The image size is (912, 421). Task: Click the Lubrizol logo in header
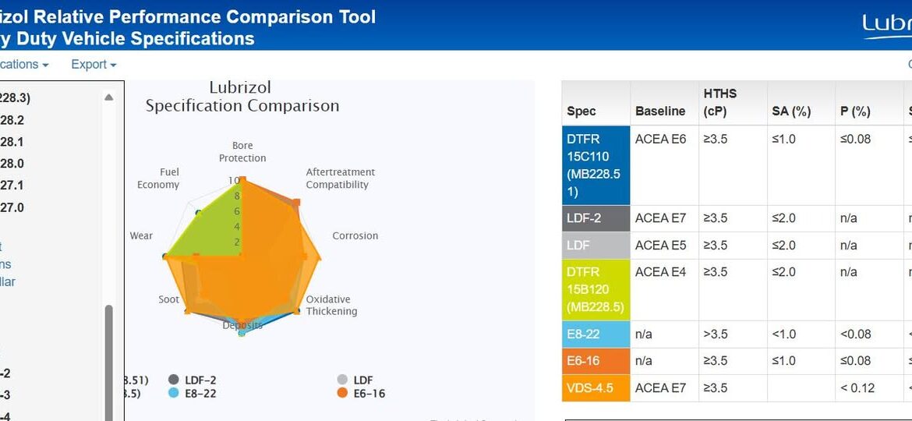886,26
